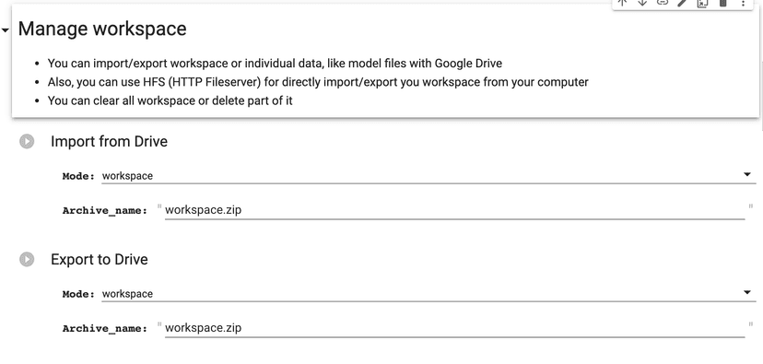Move the cell up with arrow icon
The width and height of the screenshot is (763, 364).
pyautogui.click(x=622, y=3)
